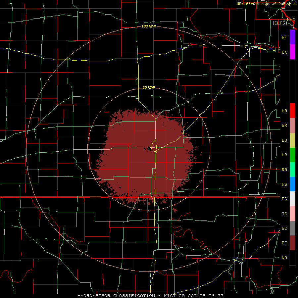Click the RF purple legend swatch
This screenshot has width=298, height=298.
292,37
